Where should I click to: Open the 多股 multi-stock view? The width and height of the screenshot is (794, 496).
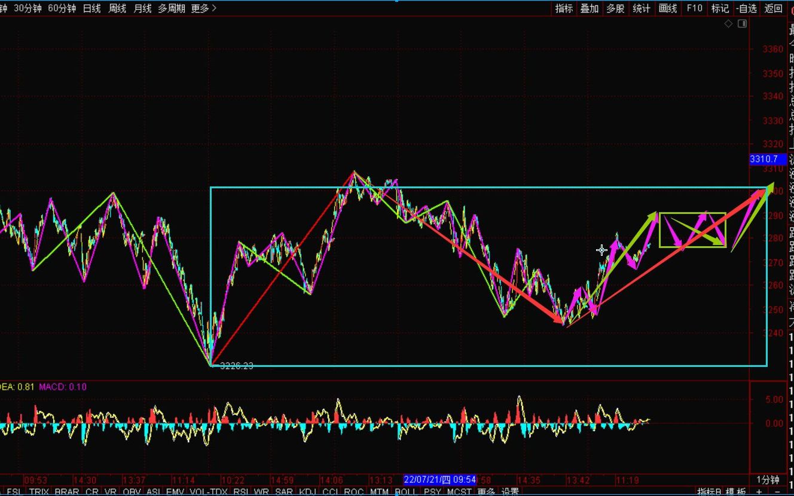pyautogui.click(x=615, y=8)
